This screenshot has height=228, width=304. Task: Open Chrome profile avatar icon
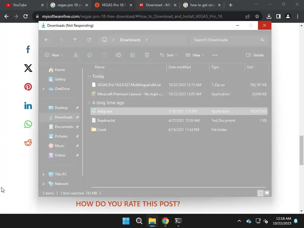(x=288, y=17)
